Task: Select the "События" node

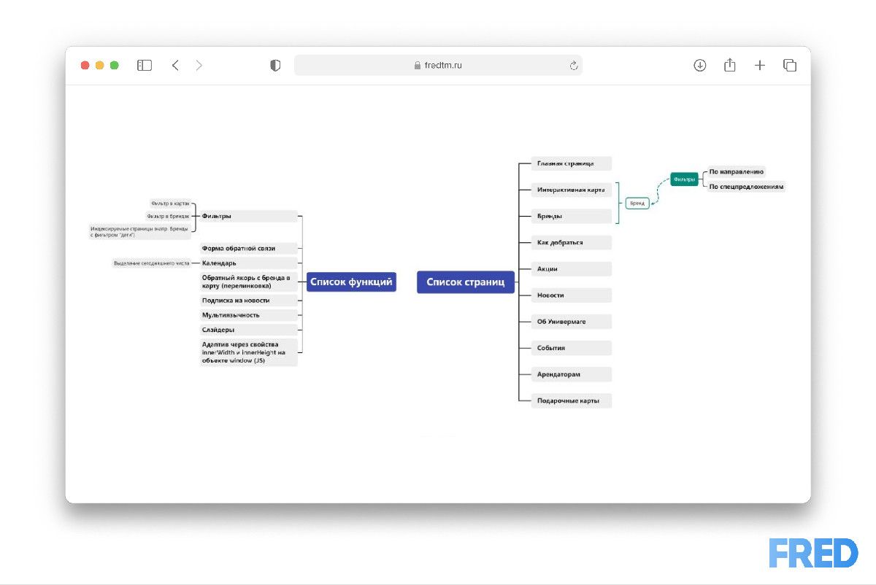Action: (x=572, y=348)
